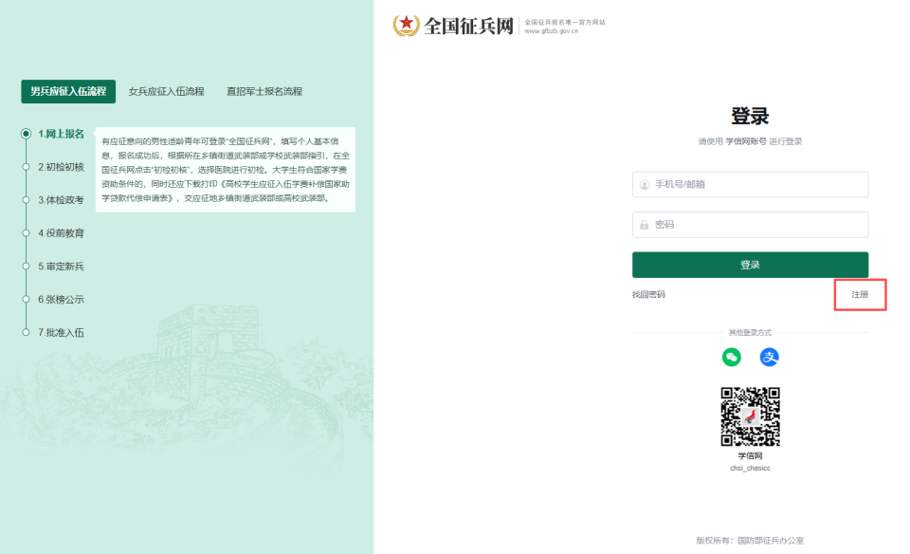Click the WeChat login icon
The image size is (910, 554).
pyautogui.click(x=731, y=359)
